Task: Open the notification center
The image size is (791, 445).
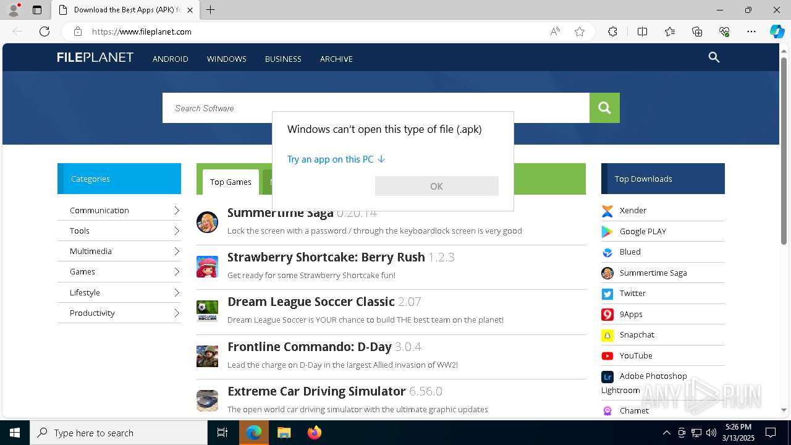Action: 771,433
